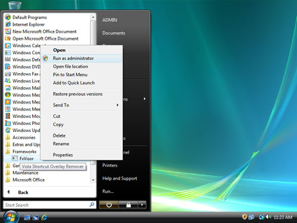
Task: Open Printers from the Start menu
Action: 110,165
